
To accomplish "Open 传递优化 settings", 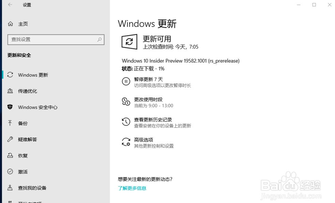I will 28,91.
